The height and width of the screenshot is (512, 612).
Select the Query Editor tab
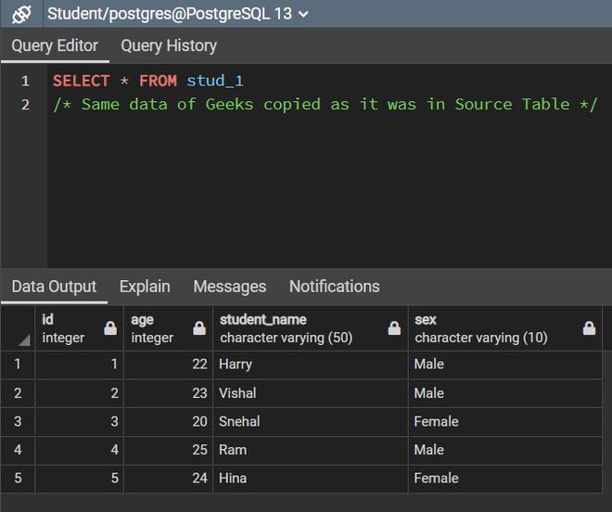(55, 45)
